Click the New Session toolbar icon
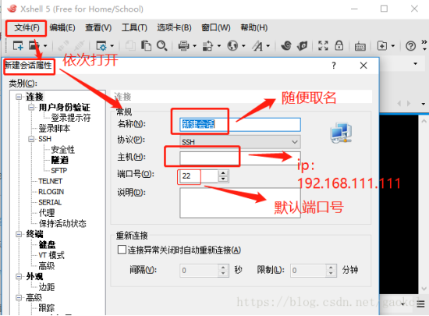Image resolution: width=429 pixels, height=316 pixels. pos(18,46)
